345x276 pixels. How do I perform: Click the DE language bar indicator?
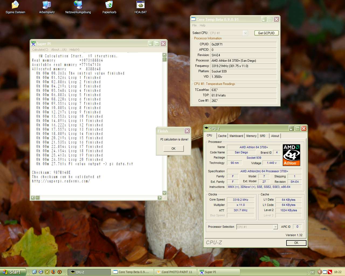tap(312, 272)
